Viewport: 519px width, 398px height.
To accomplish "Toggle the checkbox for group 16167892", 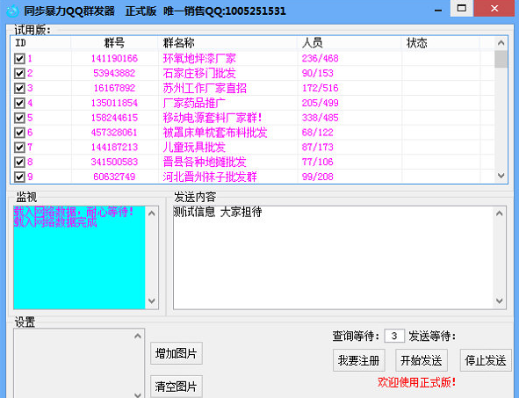I will click(x=19, y=88).
